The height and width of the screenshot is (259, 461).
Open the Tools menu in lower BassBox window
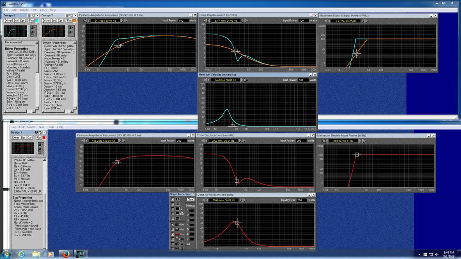click(50, 127)
